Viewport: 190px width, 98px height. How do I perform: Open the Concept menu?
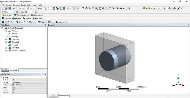(16, 5)
